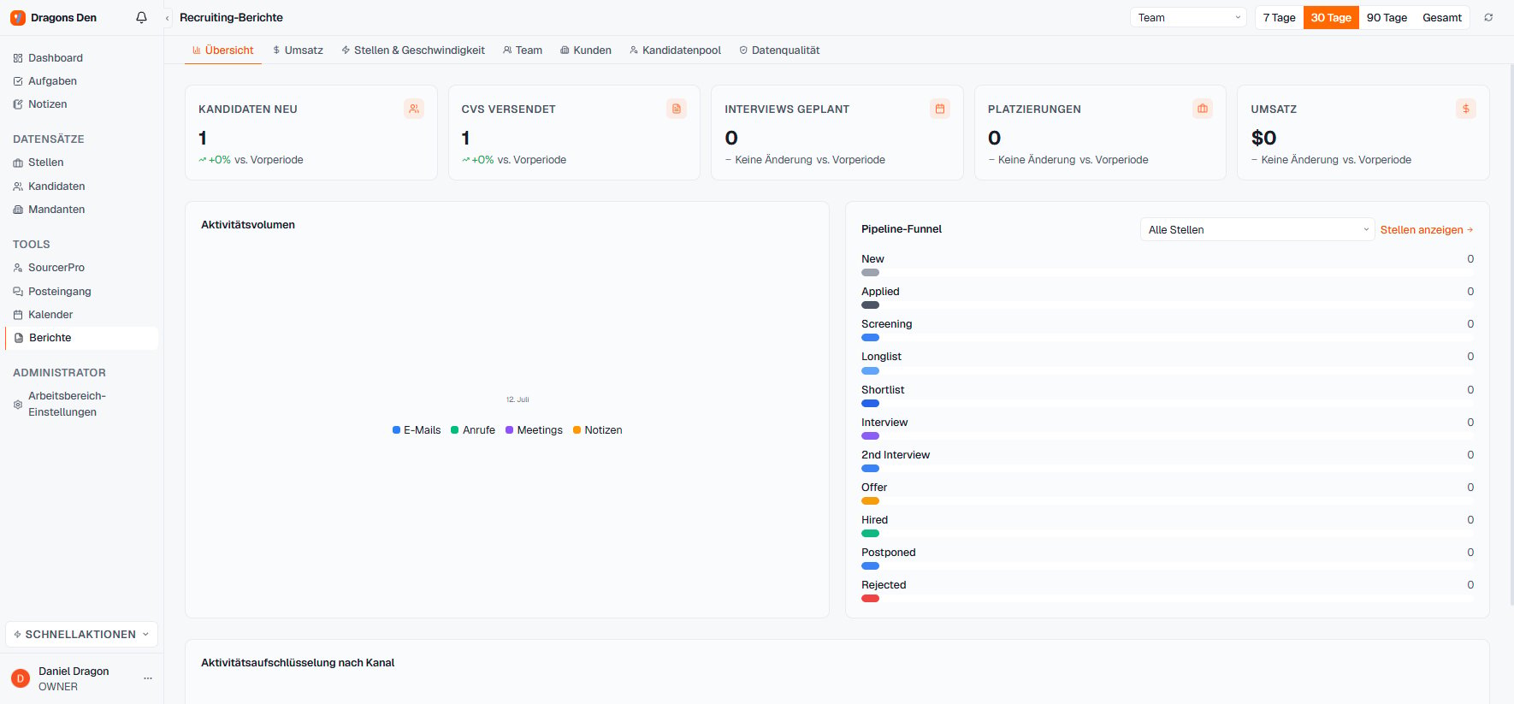Expand the Schnellaktionen menu
The width and height of the screenshot is (1514, 704).
82,635
